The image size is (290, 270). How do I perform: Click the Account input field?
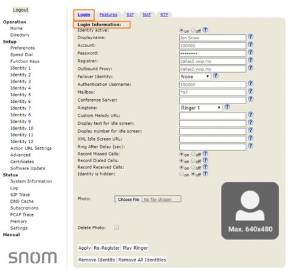pyautogui.click(x=213, y=46)
